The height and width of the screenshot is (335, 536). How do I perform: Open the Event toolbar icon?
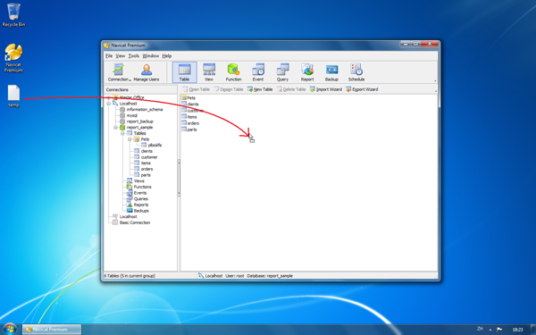[258, 72]
